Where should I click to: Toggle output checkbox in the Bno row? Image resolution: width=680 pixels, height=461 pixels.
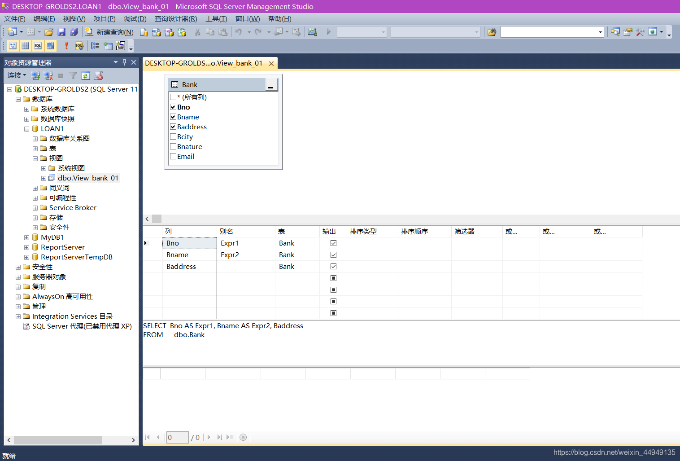pyautogui.click(x=333, y=243)
